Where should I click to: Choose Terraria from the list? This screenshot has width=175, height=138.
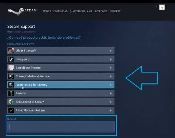[61, 93]
